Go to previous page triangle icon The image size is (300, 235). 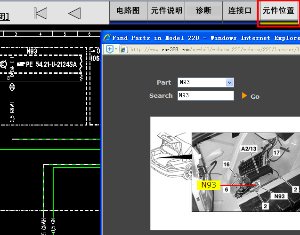(74, 13)
